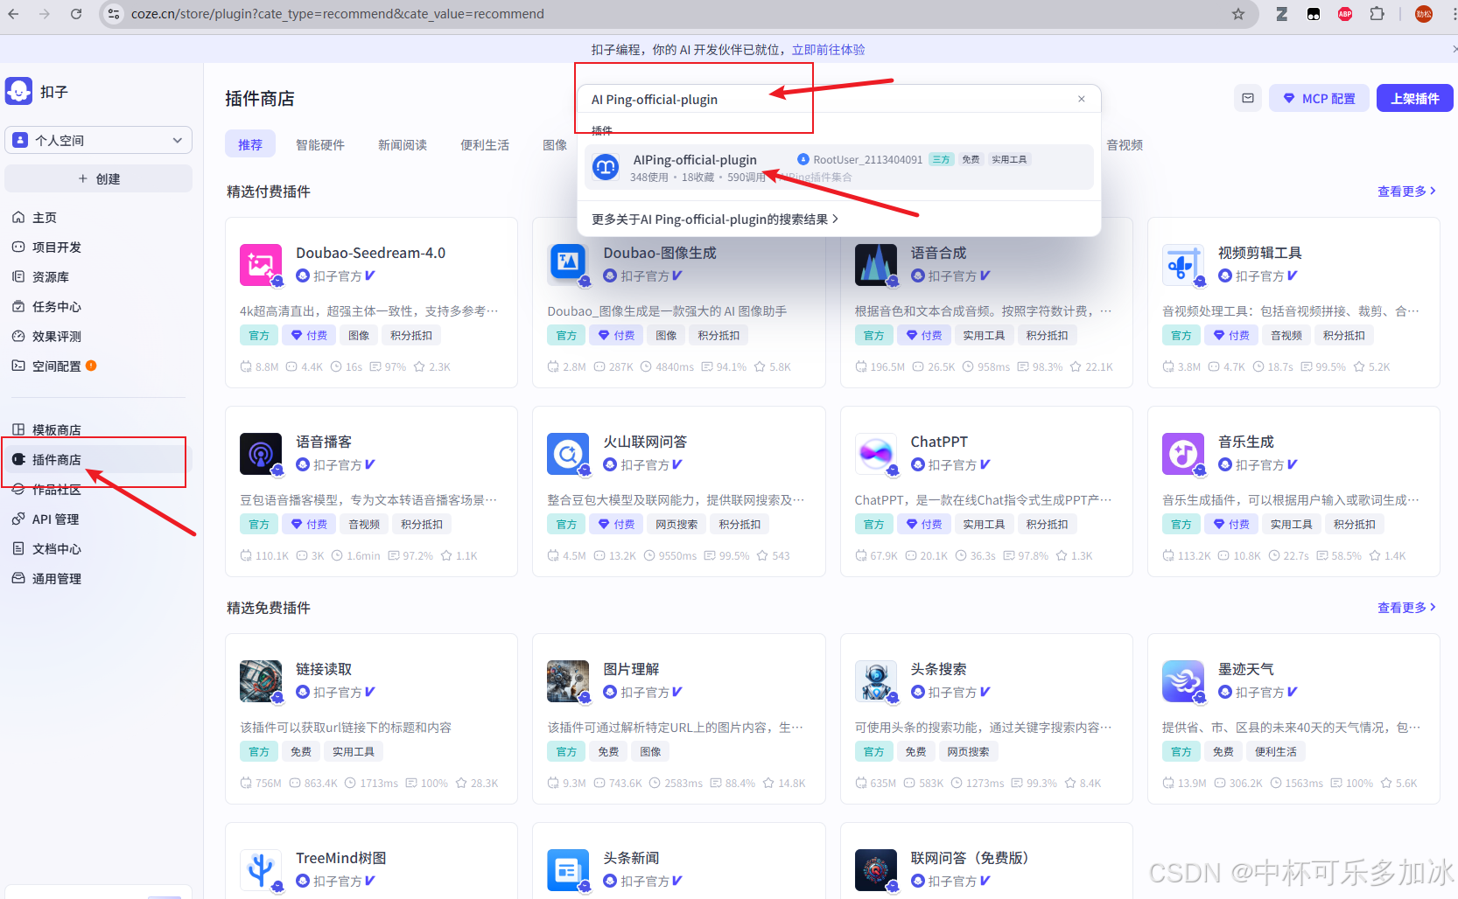
Task: Switch to the 智能硬件 tab
Action: click(x=320, y=144)
